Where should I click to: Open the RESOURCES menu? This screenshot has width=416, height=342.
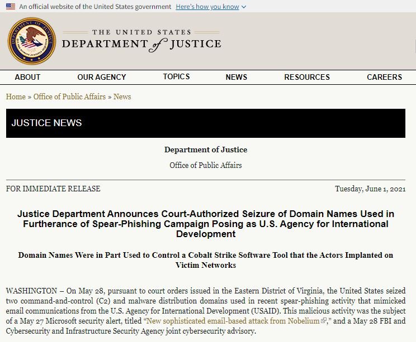[307, 77]
